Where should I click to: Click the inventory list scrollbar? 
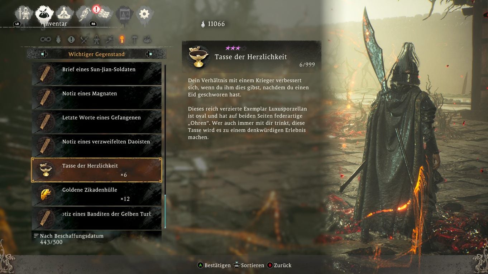coord(165,147)
